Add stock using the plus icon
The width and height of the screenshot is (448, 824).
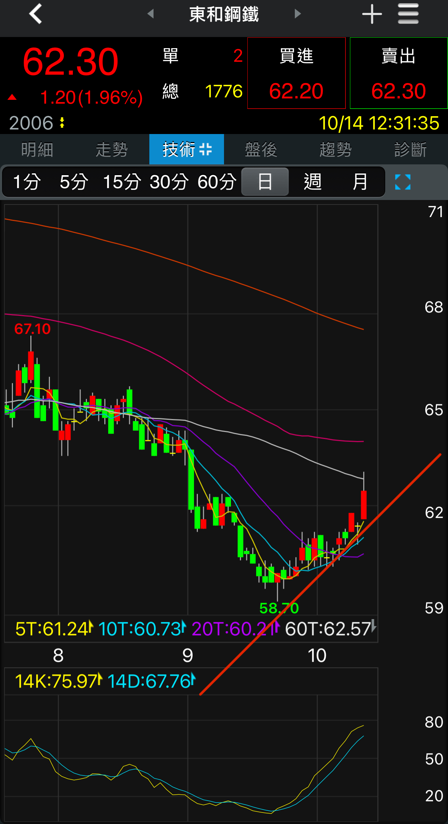pos(372,14)
